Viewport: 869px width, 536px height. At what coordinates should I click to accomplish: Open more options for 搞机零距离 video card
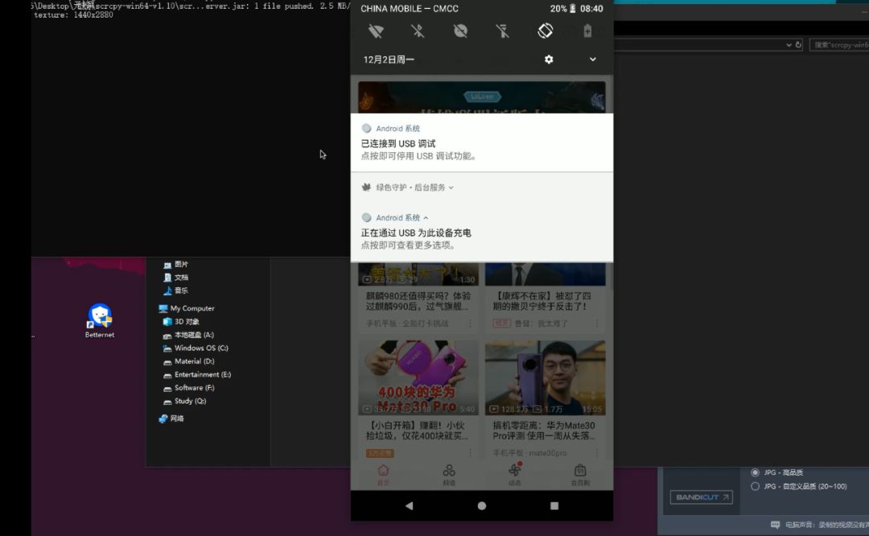coord(597,453)
